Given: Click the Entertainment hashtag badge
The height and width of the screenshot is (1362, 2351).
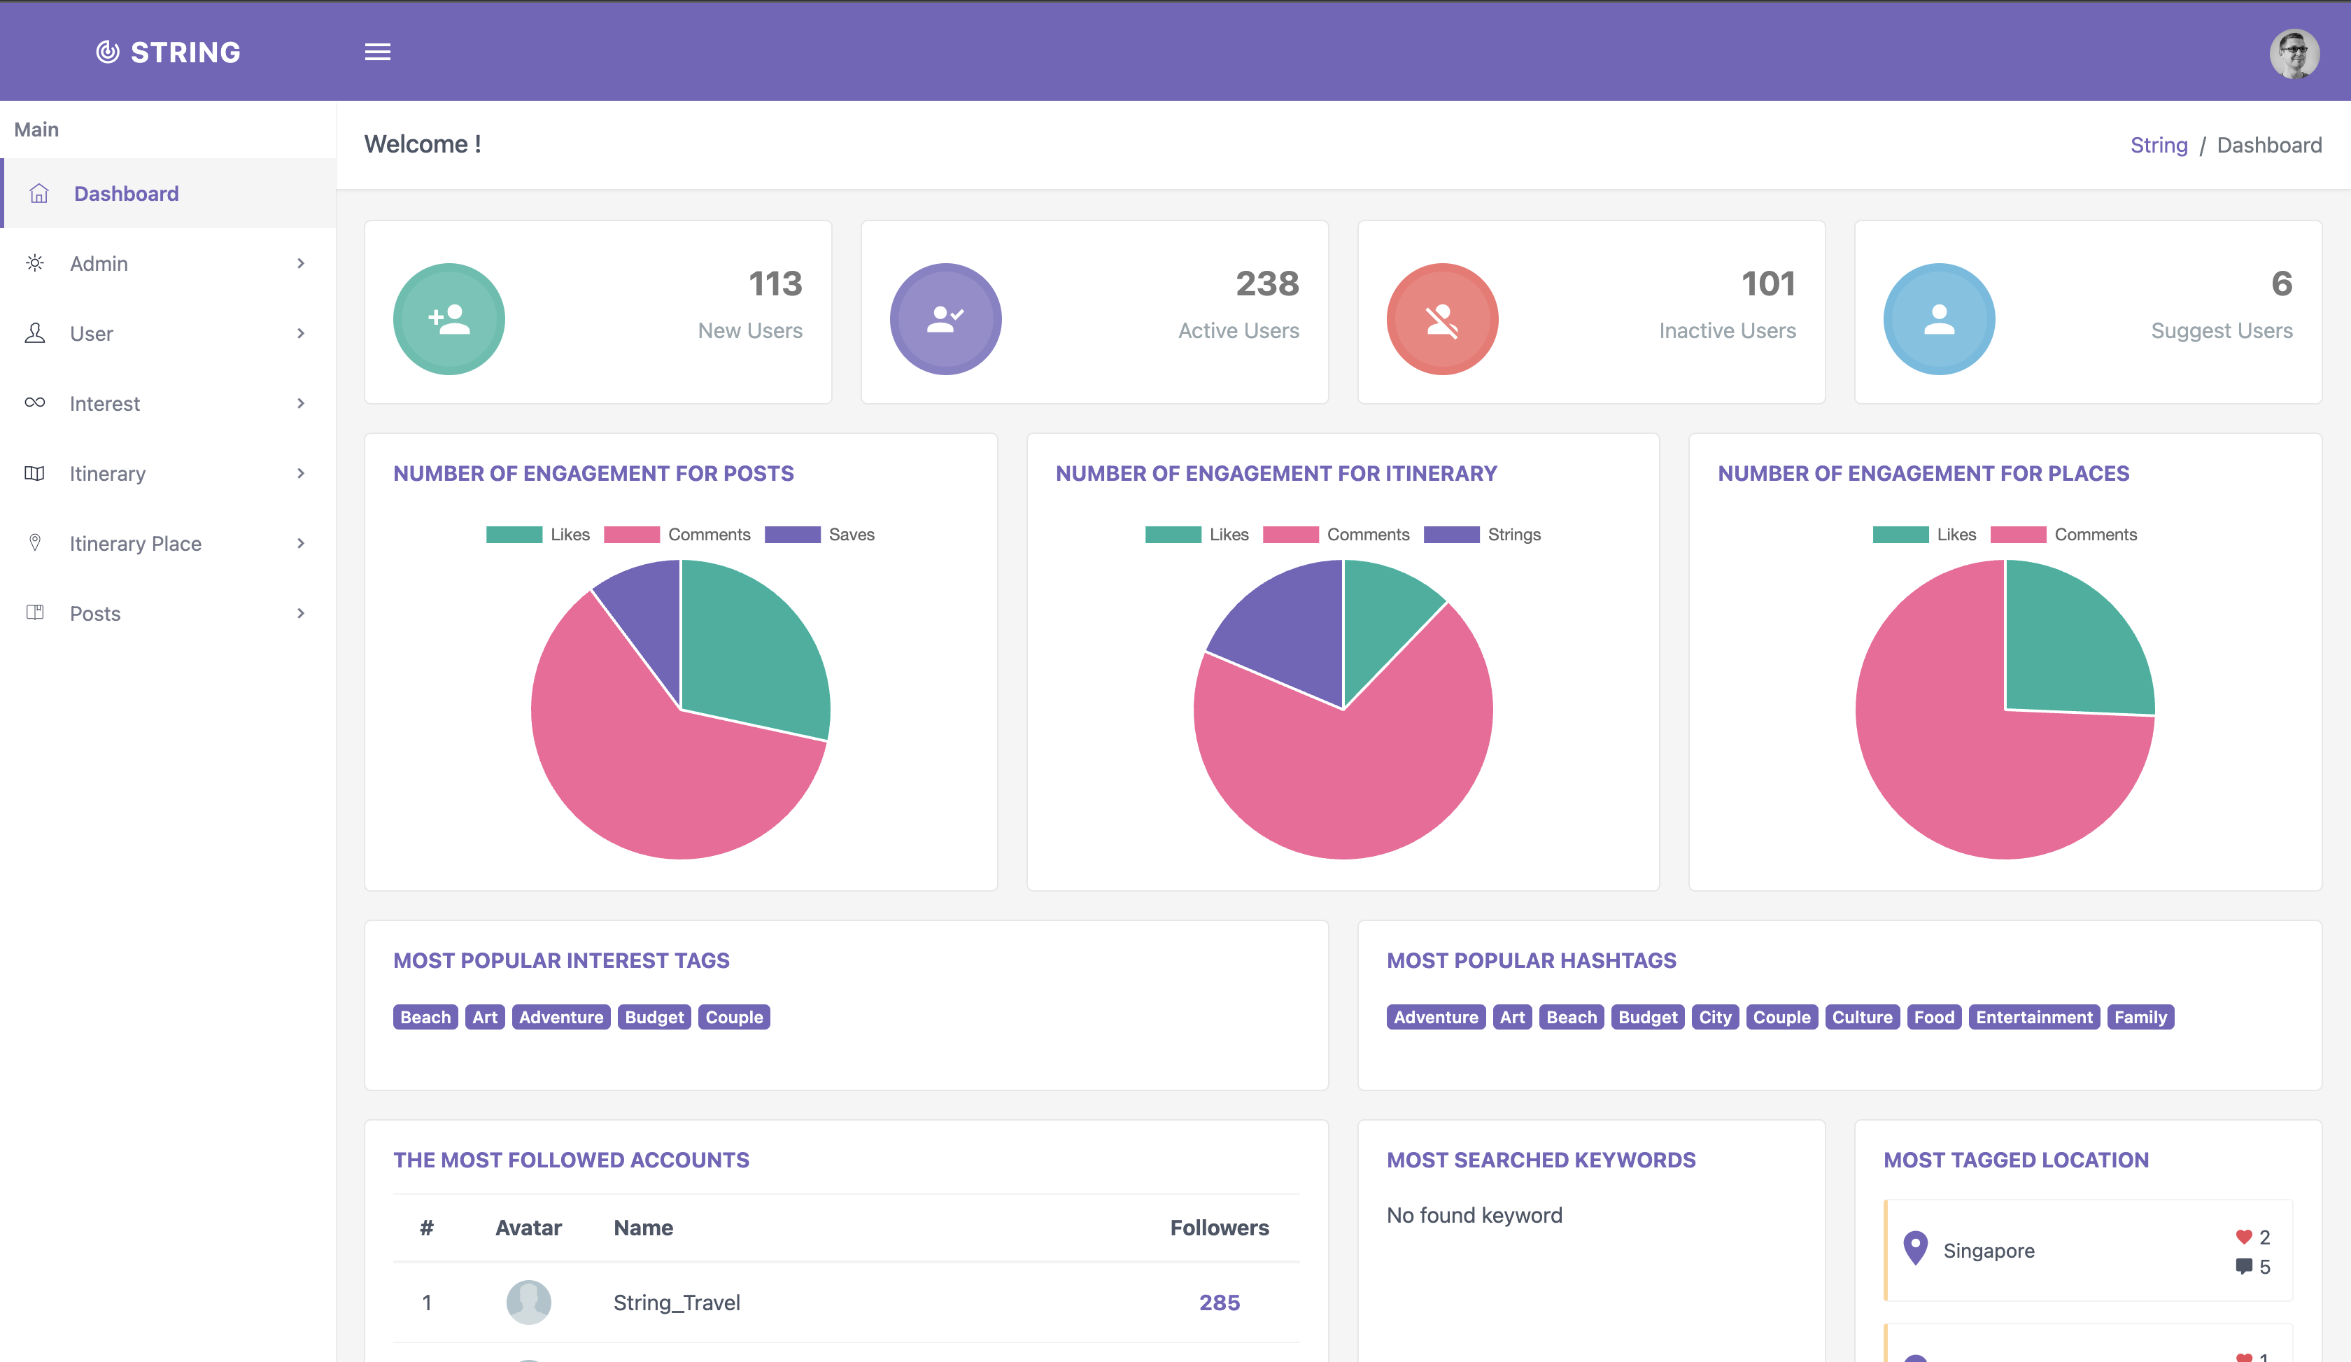Looking at the screenshot, I should coord(2034,1017).
